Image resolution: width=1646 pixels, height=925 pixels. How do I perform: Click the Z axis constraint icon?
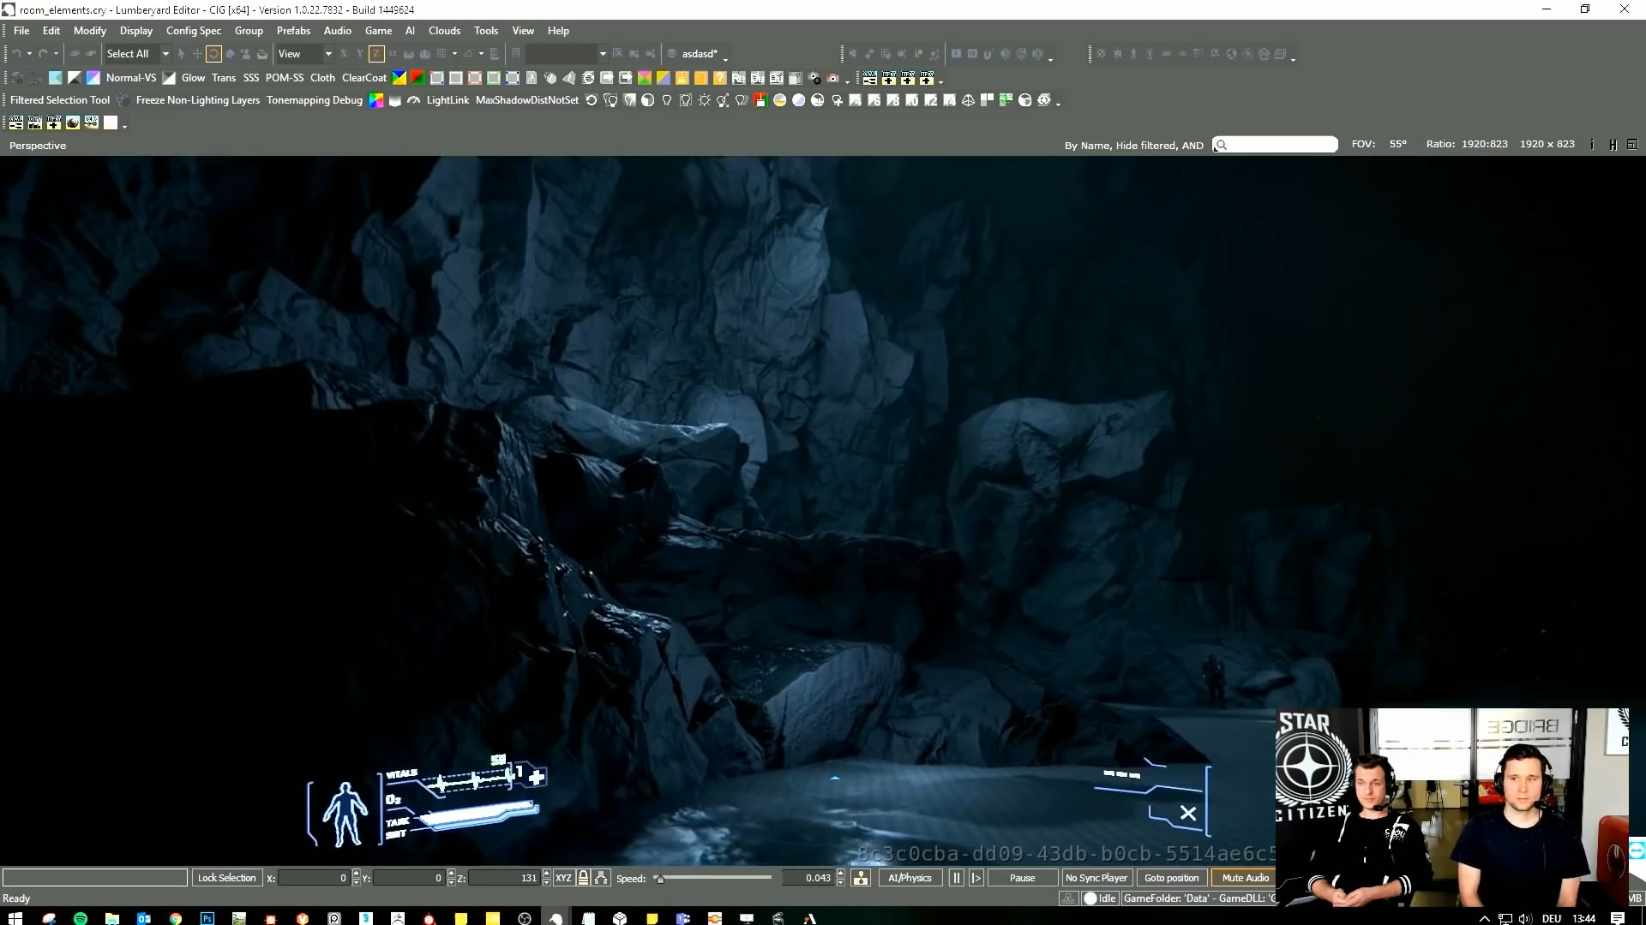pos(375,54)
